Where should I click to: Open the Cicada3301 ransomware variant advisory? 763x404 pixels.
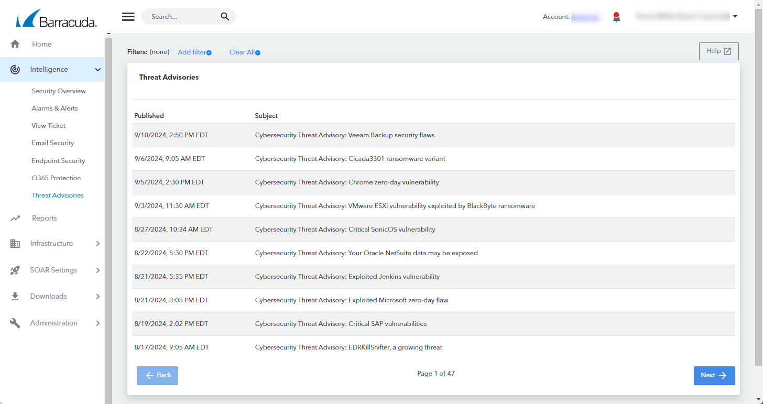350,159
